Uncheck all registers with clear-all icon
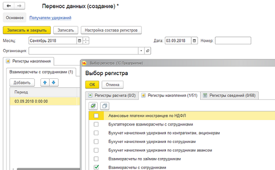 point(105,106)
